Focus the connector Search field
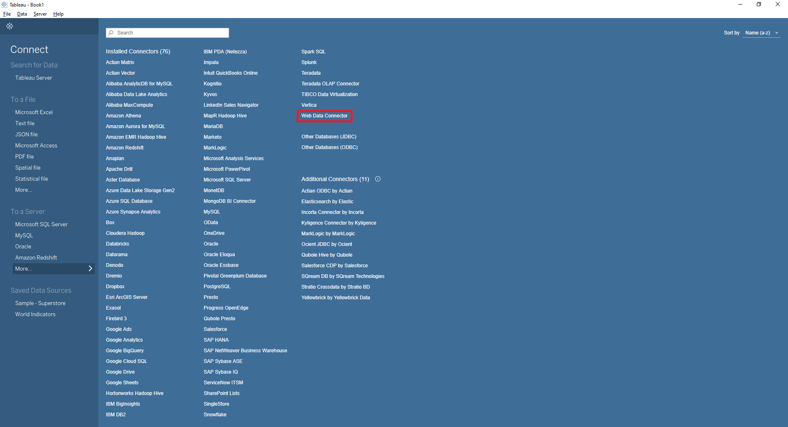The image size is (788, 427). pos(167,33)
